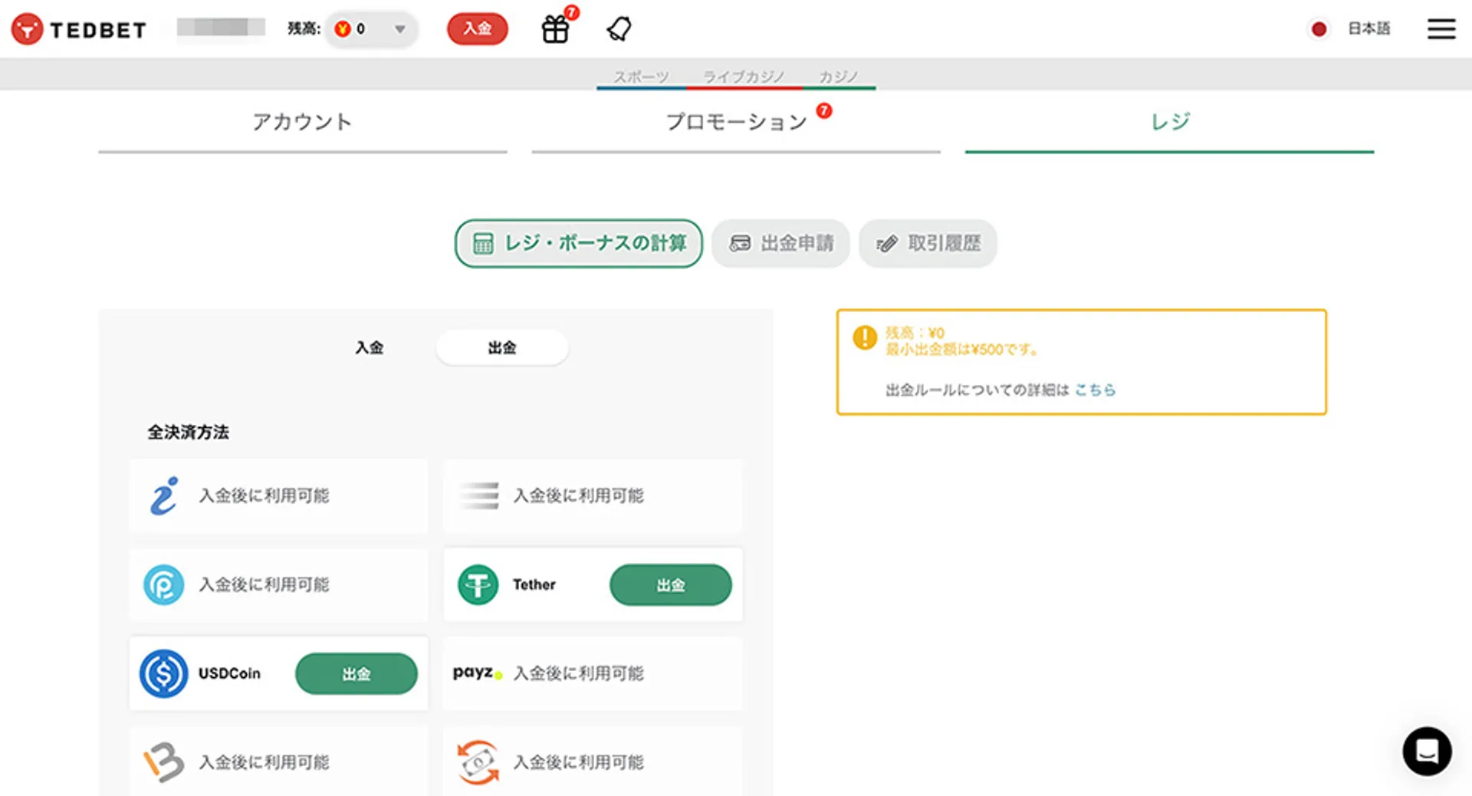
Task: Click the Tether label text
Action: (x=534, y=584)
